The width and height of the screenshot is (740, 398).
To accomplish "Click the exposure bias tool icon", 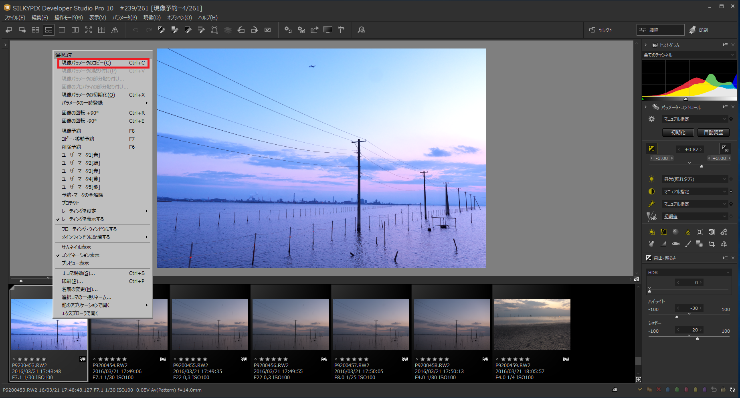I will pos(651,149).
